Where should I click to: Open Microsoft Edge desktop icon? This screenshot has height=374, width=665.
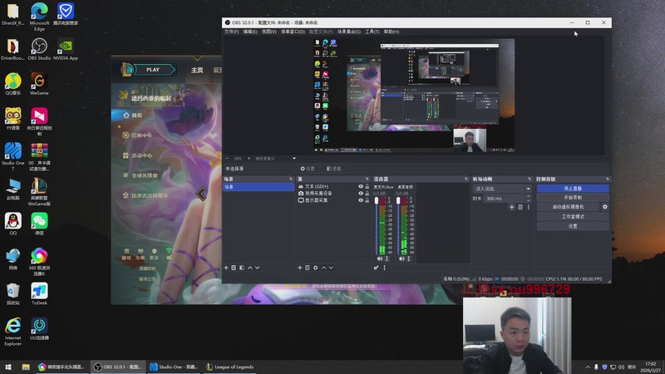pyautogui.click(x=39, y=17)
